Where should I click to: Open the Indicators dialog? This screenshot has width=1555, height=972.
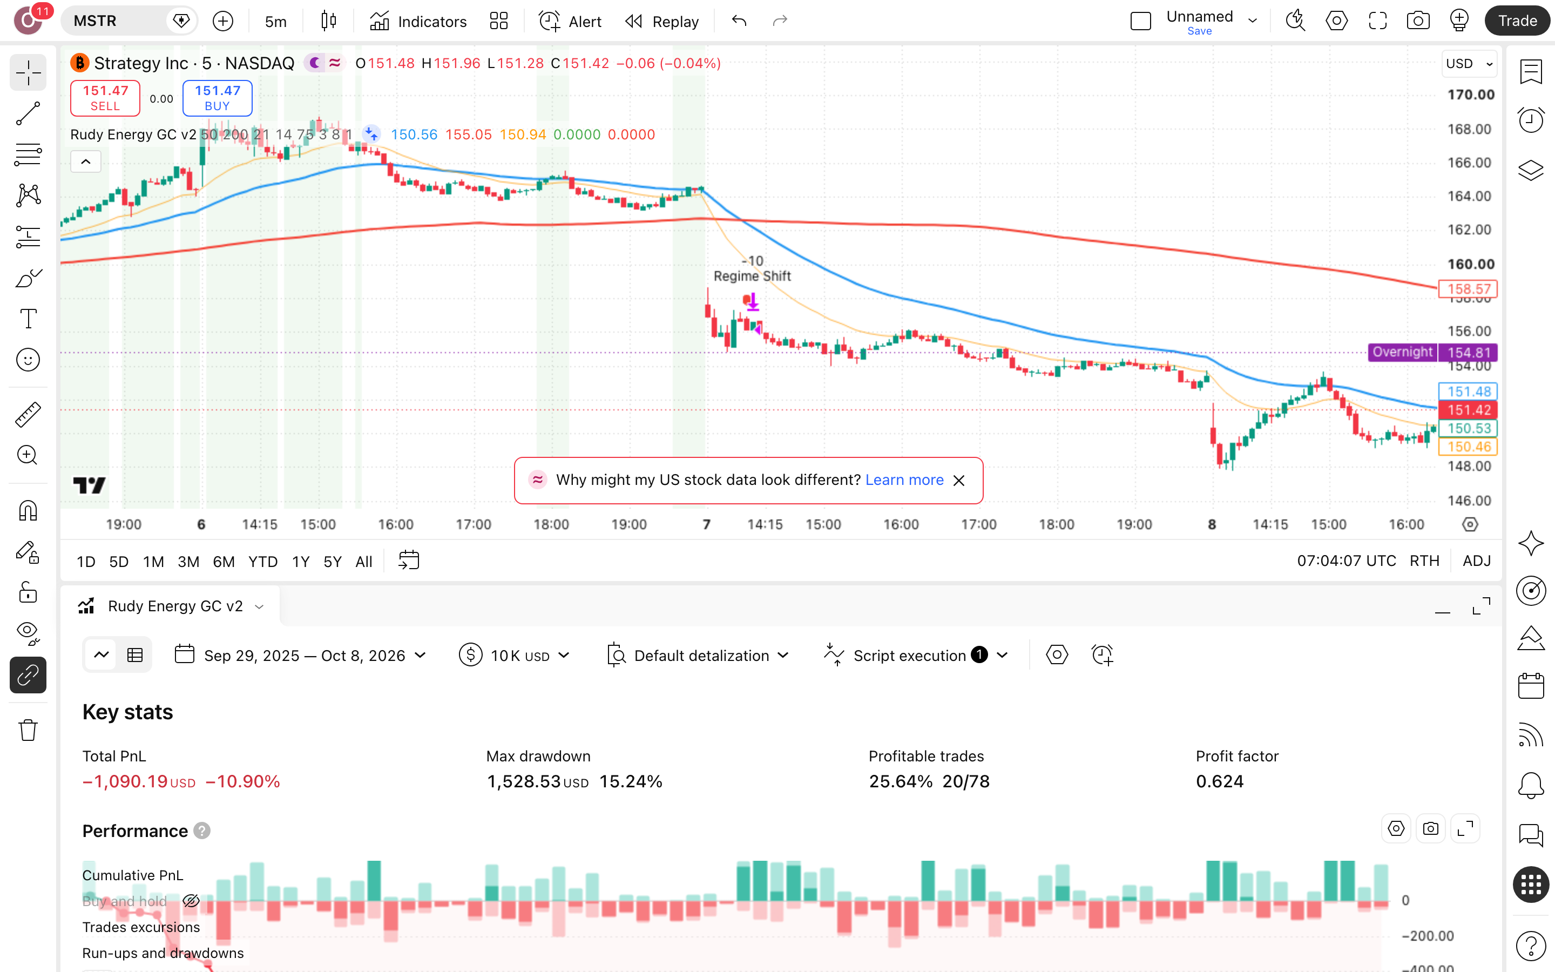[418, 21]
